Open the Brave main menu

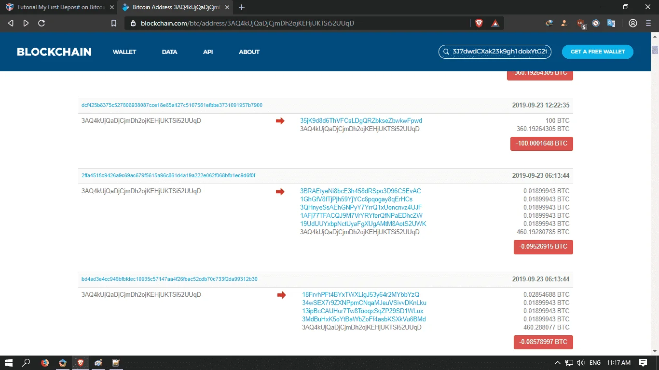(648, 23)
